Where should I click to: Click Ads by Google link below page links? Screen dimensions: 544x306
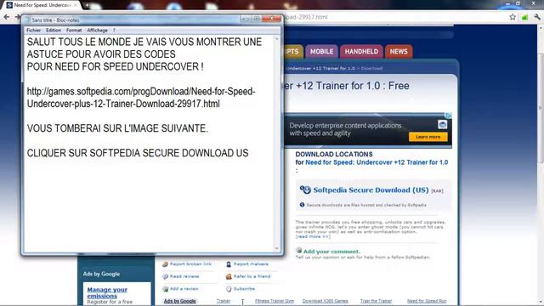(180, 301)
